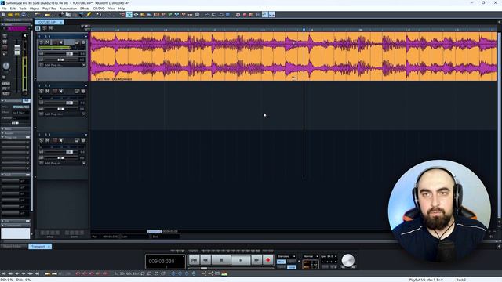This screenshot has width=502, height=282.
Task: Click the playhead marker on the timeline ruler
Action: pos(304,30)
